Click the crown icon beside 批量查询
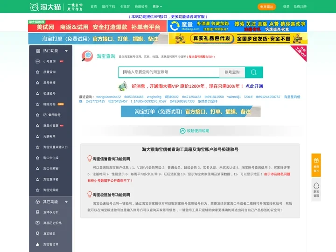 (37, 72)
